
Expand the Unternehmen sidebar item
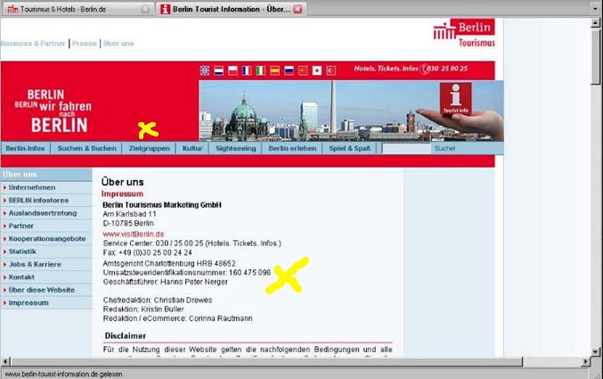pyautogui.click(x=32, y=187)
